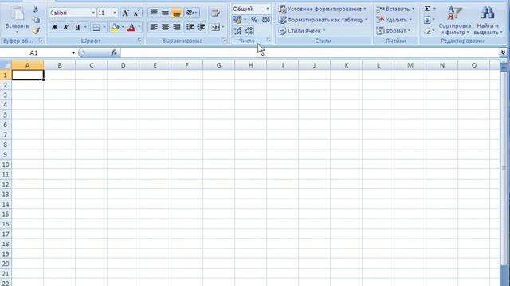Open the clipboard pane launcher

[41, 41]
